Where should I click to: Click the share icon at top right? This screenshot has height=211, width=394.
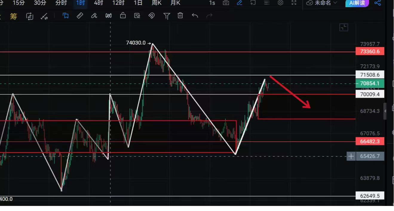coord(378,3)
